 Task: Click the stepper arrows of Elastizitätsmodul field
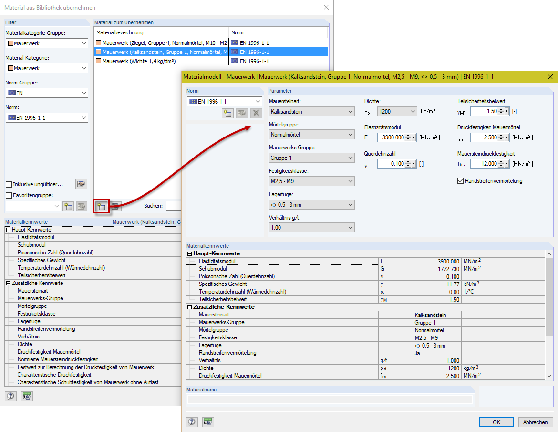tap(408, 137)
